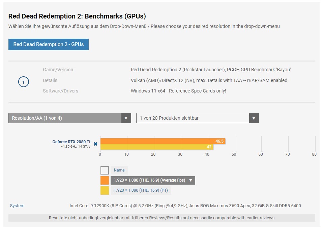Click the '~1,85 GHz, 14 GT/s' subtitle

point(76,147)
